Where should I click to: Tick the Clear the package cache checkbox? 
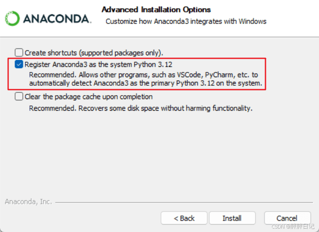tap(19, 96)
